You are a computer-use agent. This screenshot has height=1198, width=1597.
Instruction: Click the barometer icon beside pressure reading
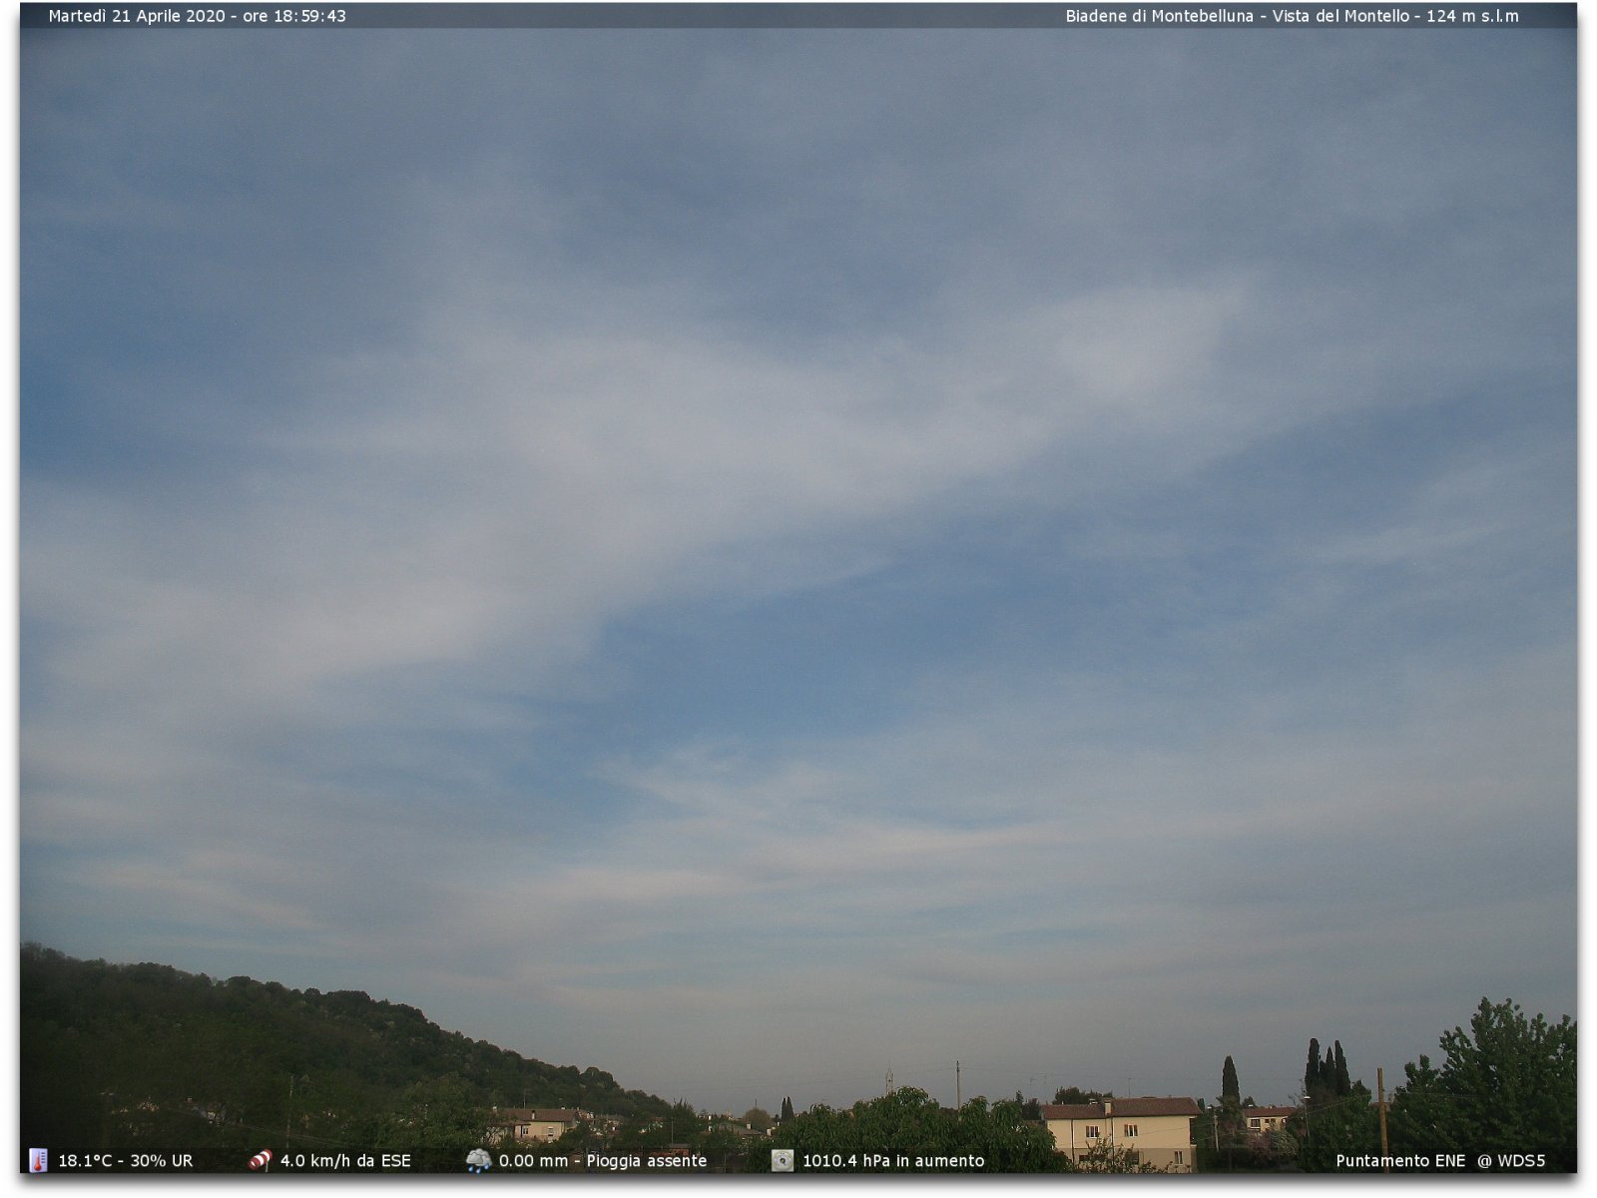[783, 1160]
